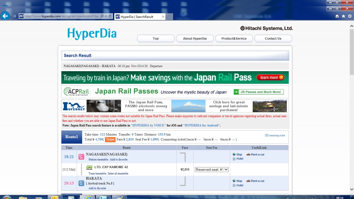Click the green train icon beside KAMOME 42
Viewport: 354px width, 199px height.
[x=89, y=167]
